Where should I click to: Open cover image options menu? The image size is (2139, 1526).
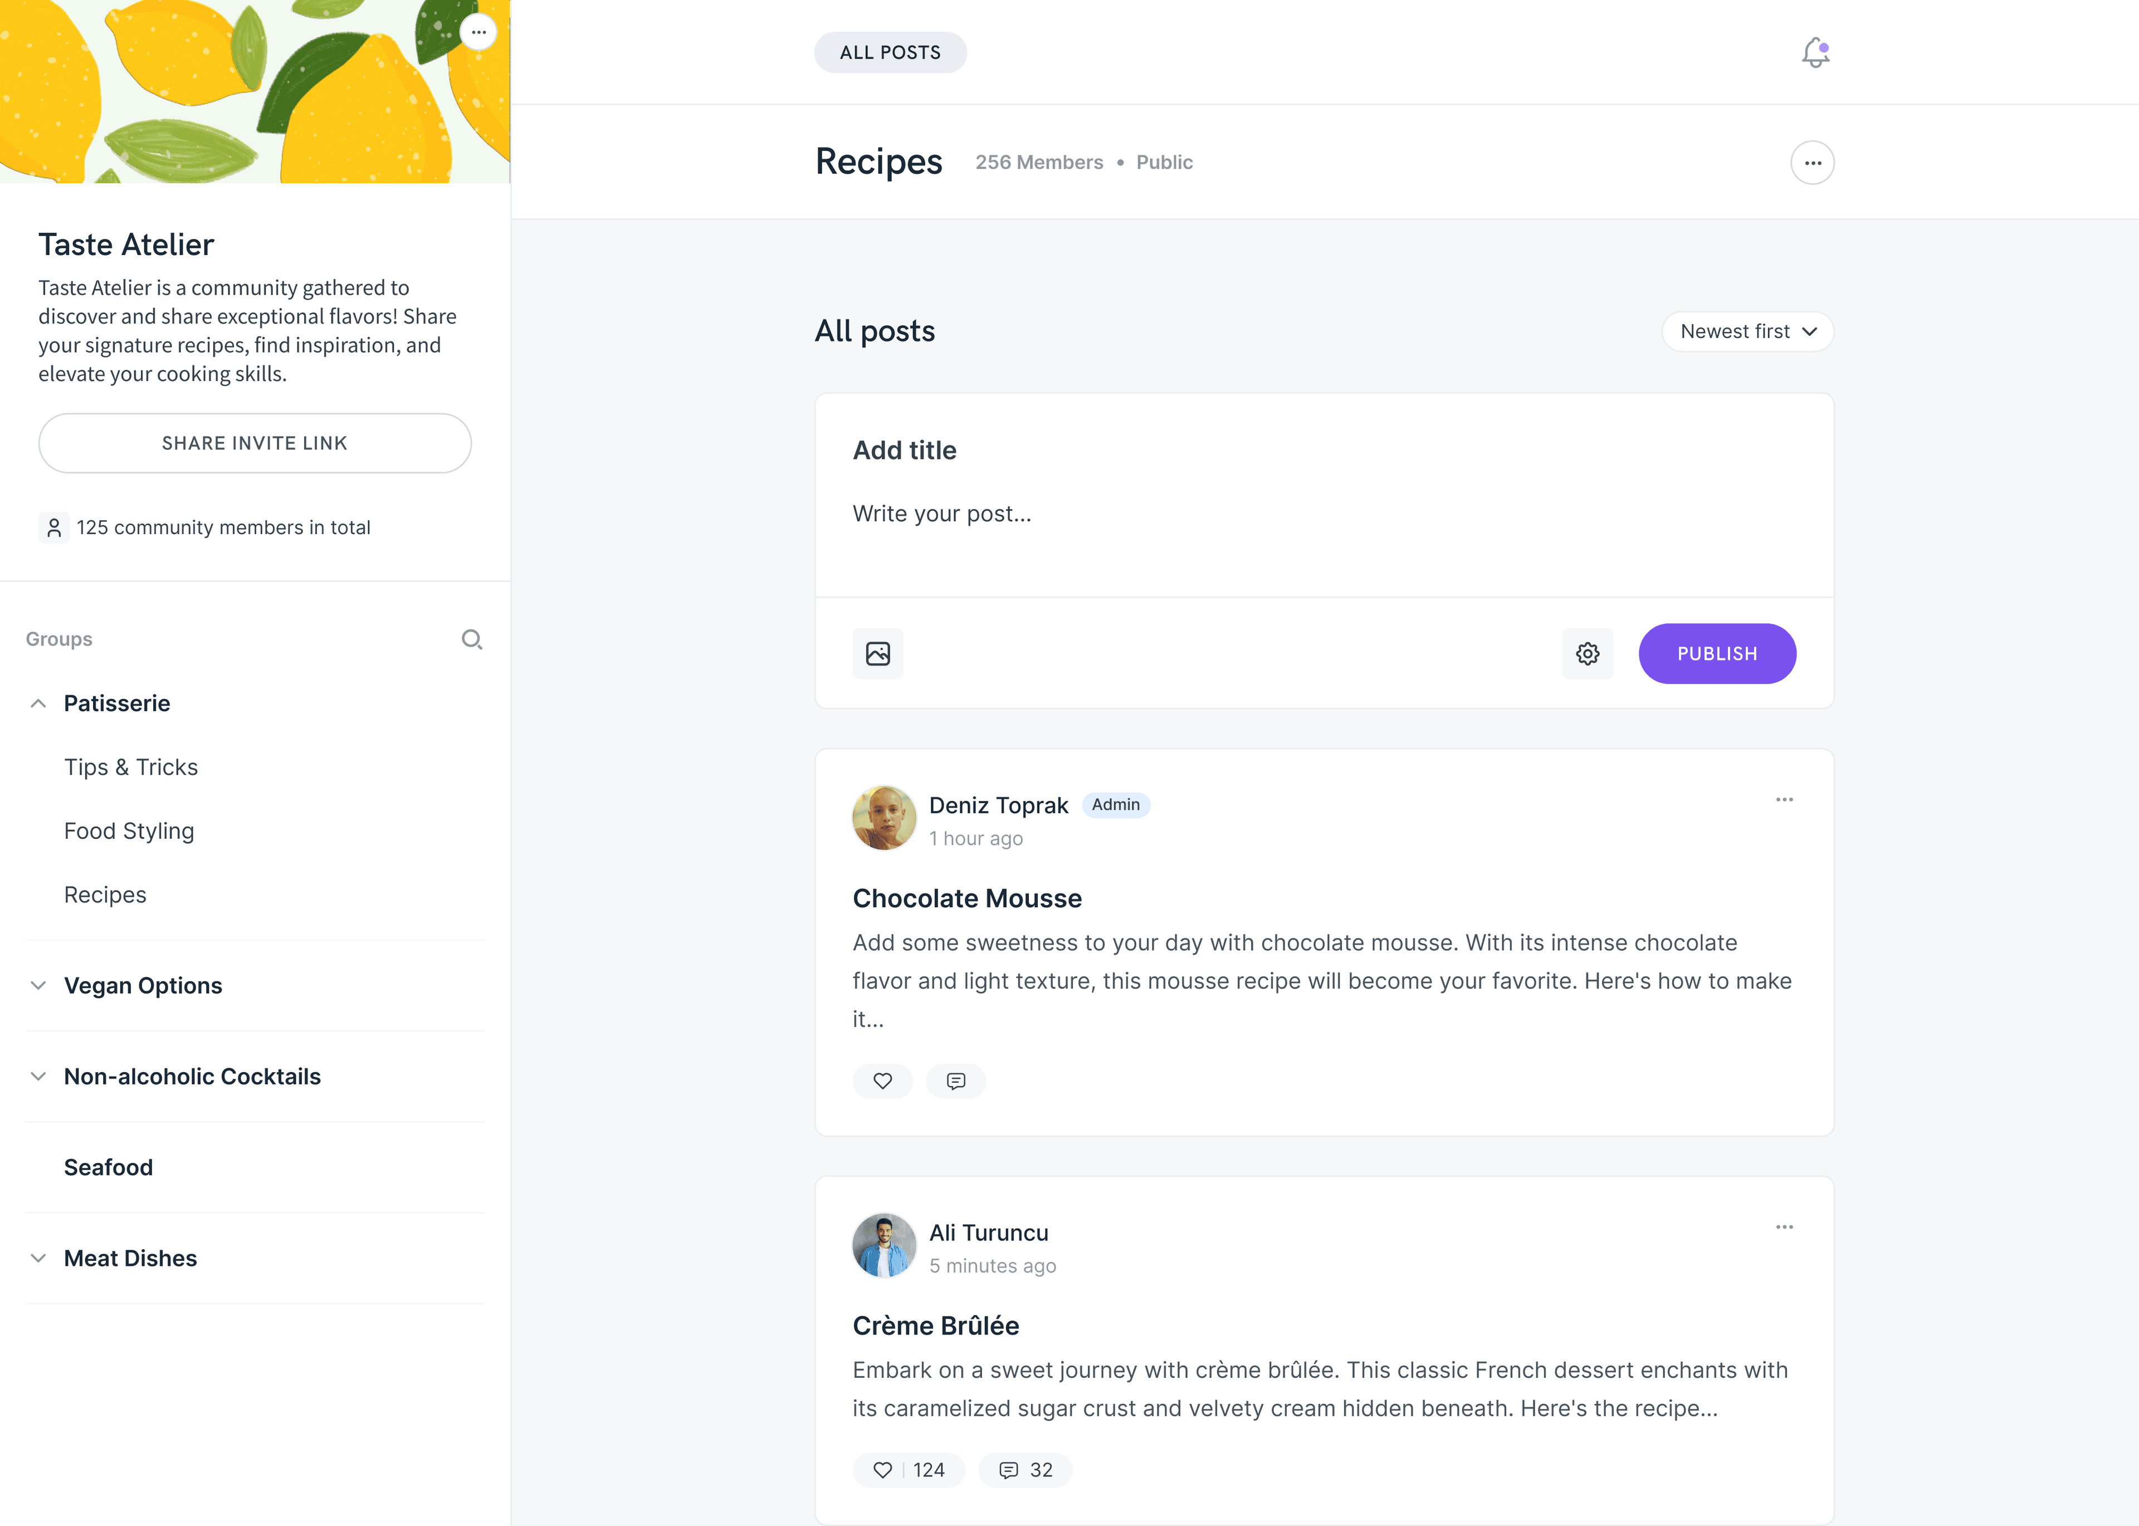coord(478,32)
